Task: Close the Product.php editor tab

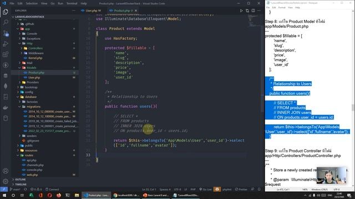Action: [136, 11]
